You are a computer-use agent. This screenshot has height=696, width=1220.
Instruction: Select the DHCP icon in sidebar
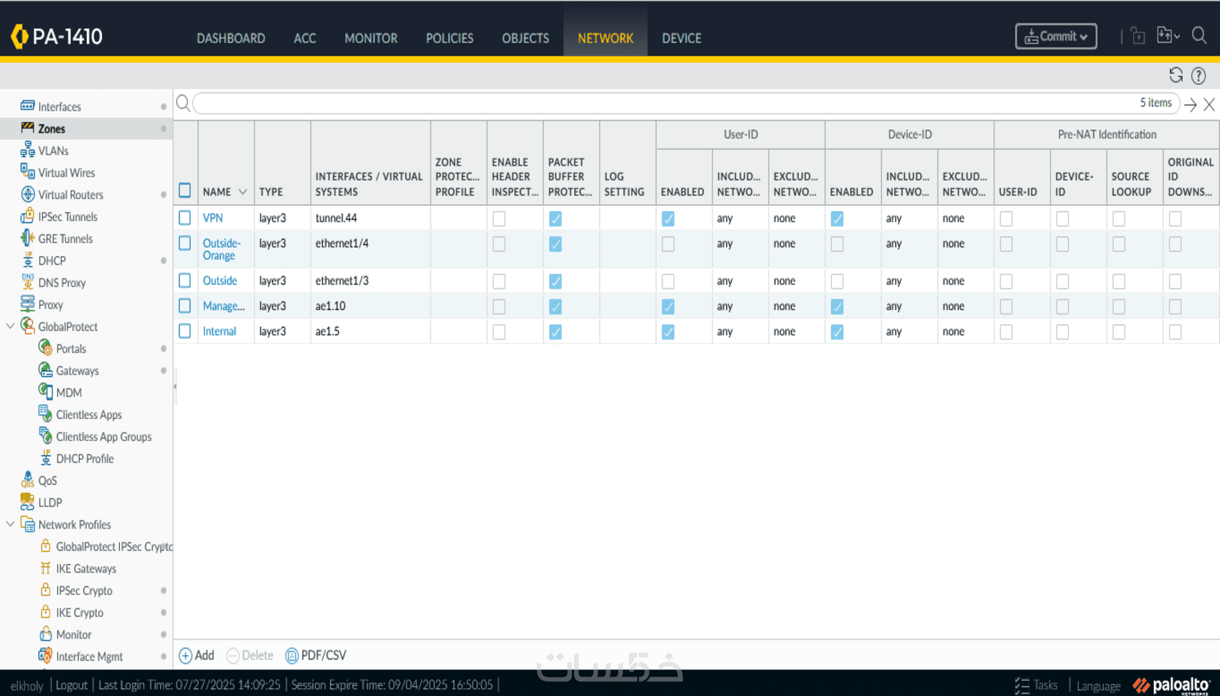tap(27, 260)
